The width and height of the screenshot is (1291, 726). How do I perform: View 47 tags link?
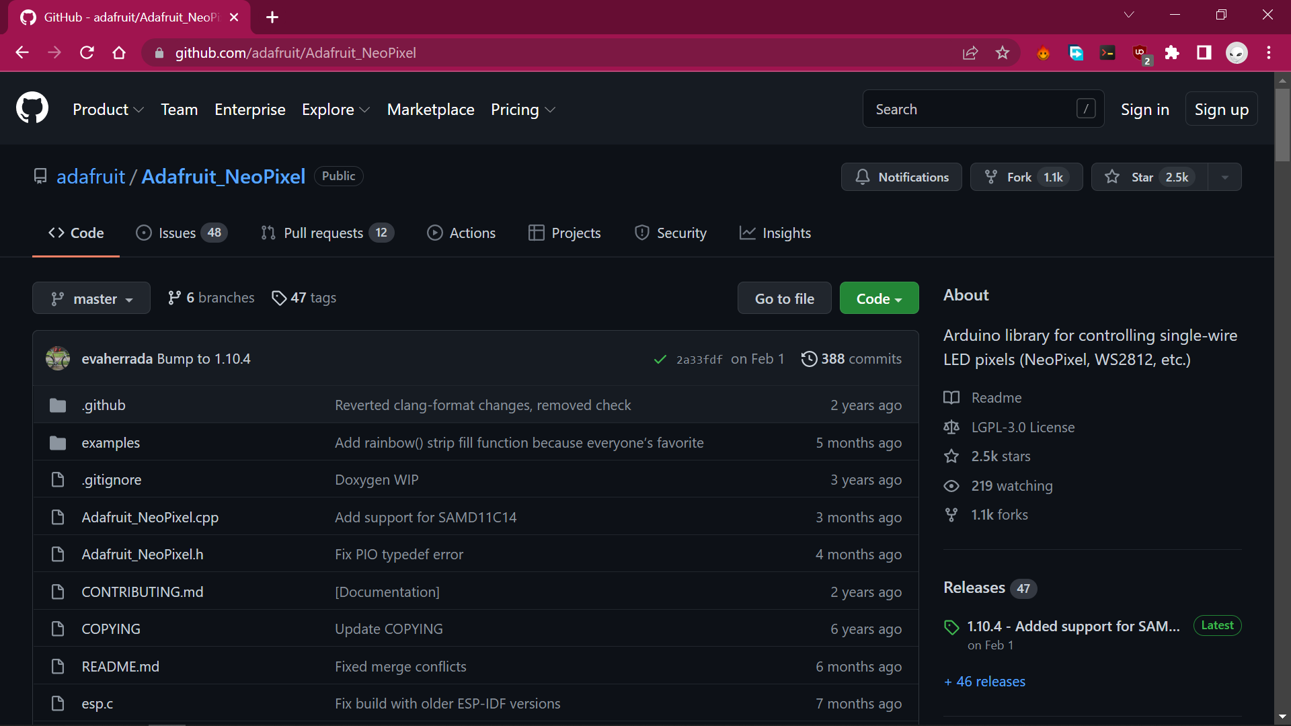tap(304, 297)
